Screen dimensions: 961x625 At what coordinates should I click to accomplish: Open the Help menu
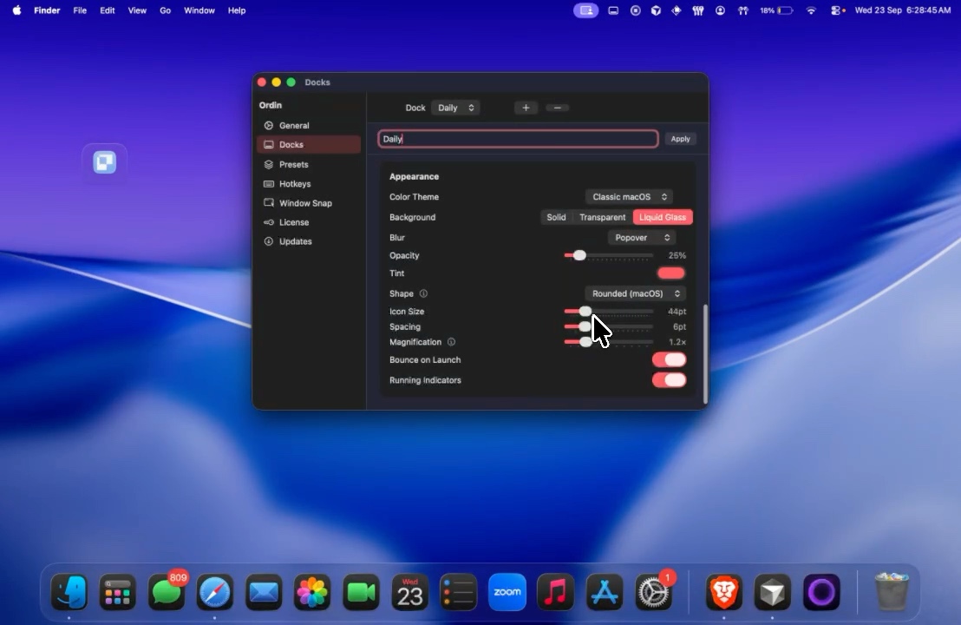[x=237, y=10]
